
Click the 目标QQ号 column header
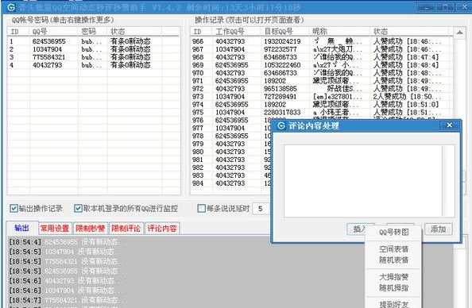284,32
